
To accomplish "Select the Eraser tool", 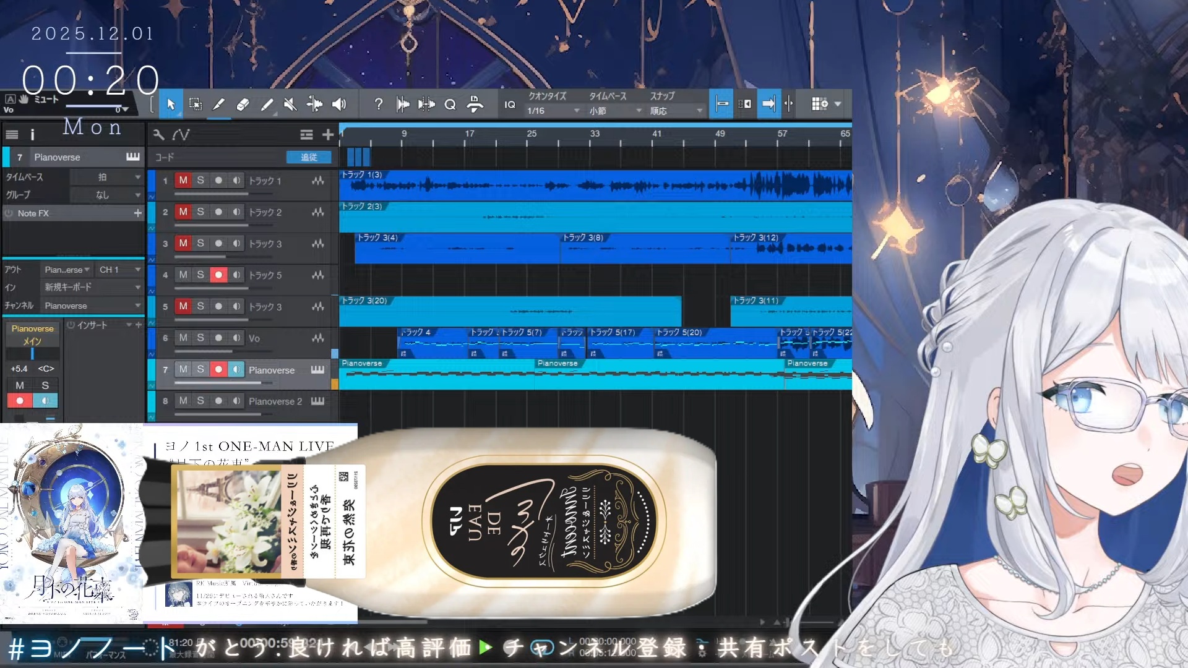I will tap(243, 105).
